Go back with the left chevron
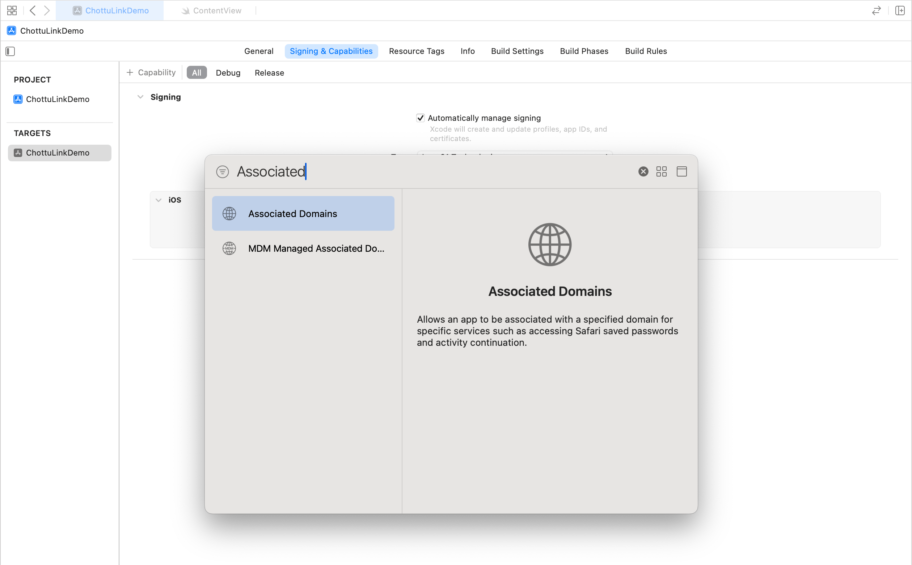This screenshot has height=565, width=912. click(x=33, y=10)
